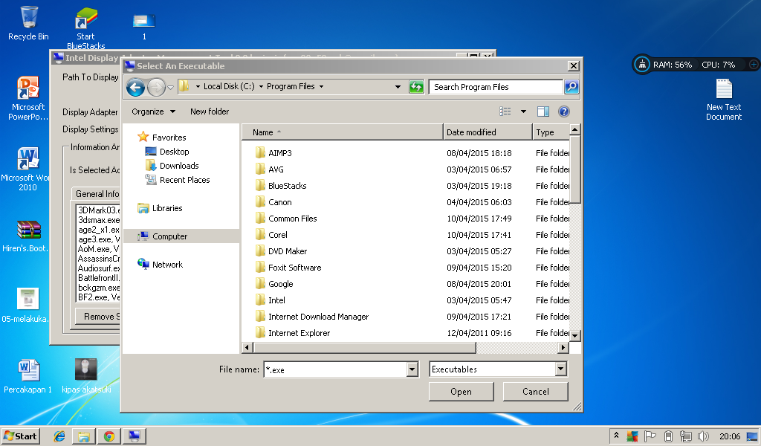Click Local Disk (C:) in address bar

(x=229, y=86)
